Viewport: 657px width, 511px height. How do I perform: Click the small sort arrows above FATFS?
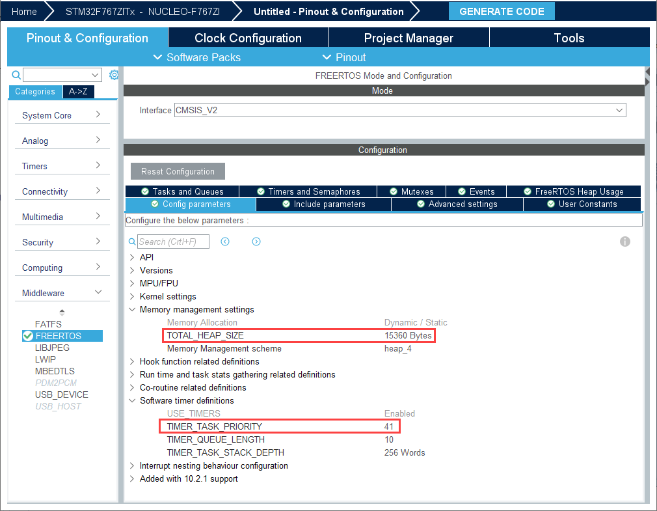coord(62,312)
